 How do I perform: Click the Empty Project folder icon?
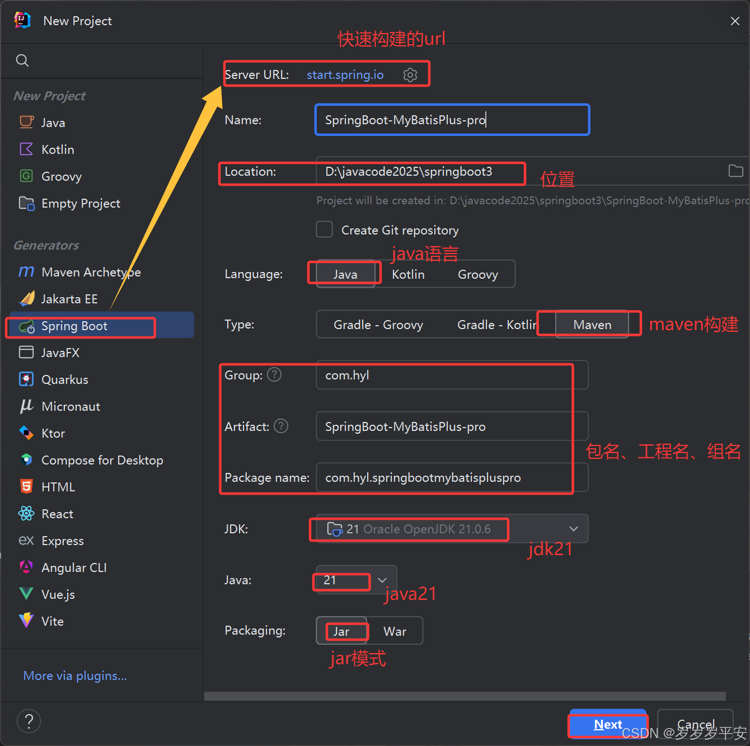26,203
